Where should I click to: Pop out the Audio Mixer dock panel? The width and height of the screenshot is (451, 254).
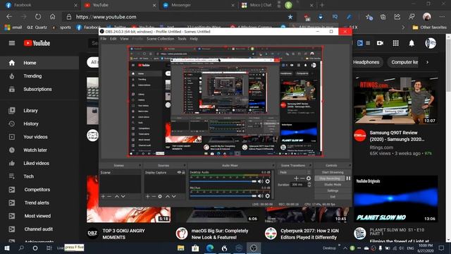tap(273, 166)
